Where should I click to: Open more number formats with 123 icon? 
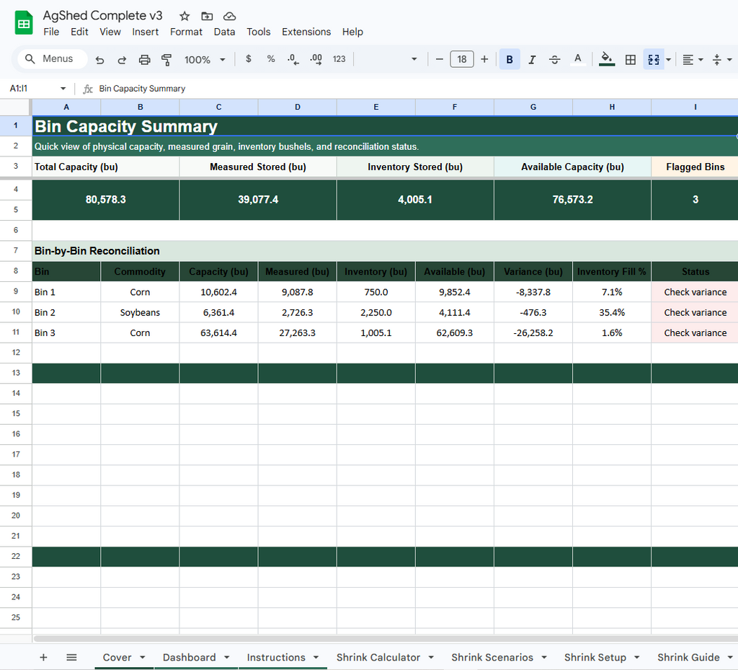click(338, 59)
